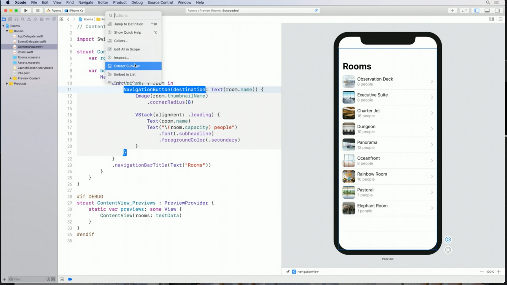Click the Run (play) button in toolbar
This screenshot has height=285, width=507.
pyautogui.click(x=26, y=11)
